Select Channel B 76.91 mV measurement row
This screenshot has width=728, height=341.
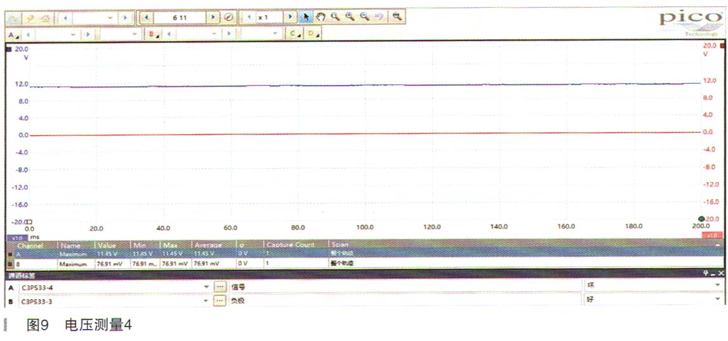pyautogui.click(x=365, y=263)
